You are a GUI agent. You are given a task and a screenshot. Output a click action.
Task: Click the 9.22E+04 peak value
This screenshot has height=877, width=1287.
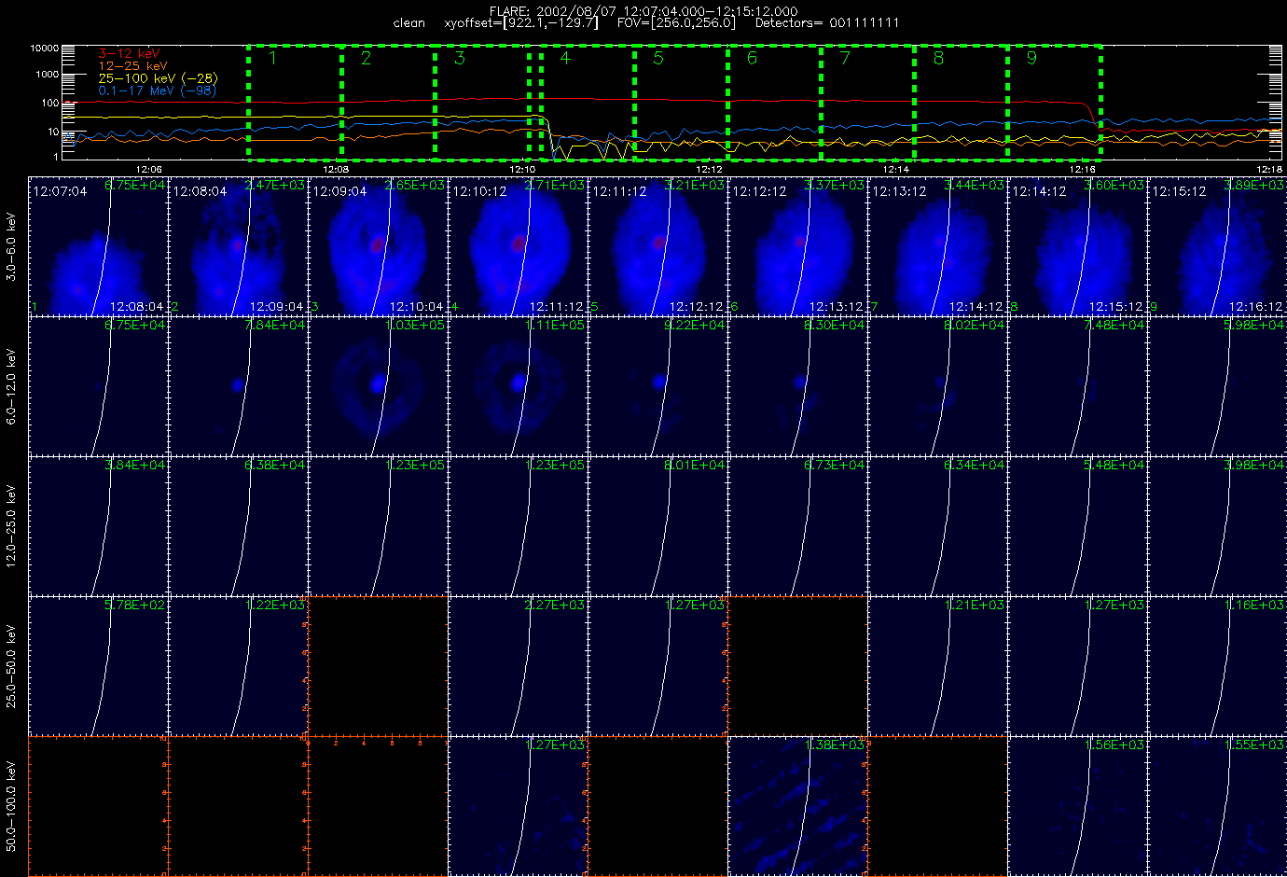695,326
